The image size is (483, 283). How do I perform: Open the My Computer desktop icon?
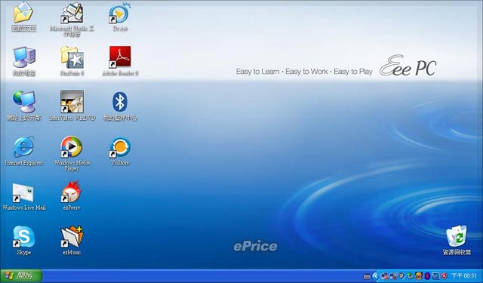coord(23,57)
